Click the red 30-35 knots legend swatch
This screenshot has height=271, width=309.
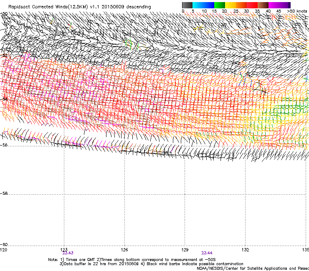(x=252, y=5)
